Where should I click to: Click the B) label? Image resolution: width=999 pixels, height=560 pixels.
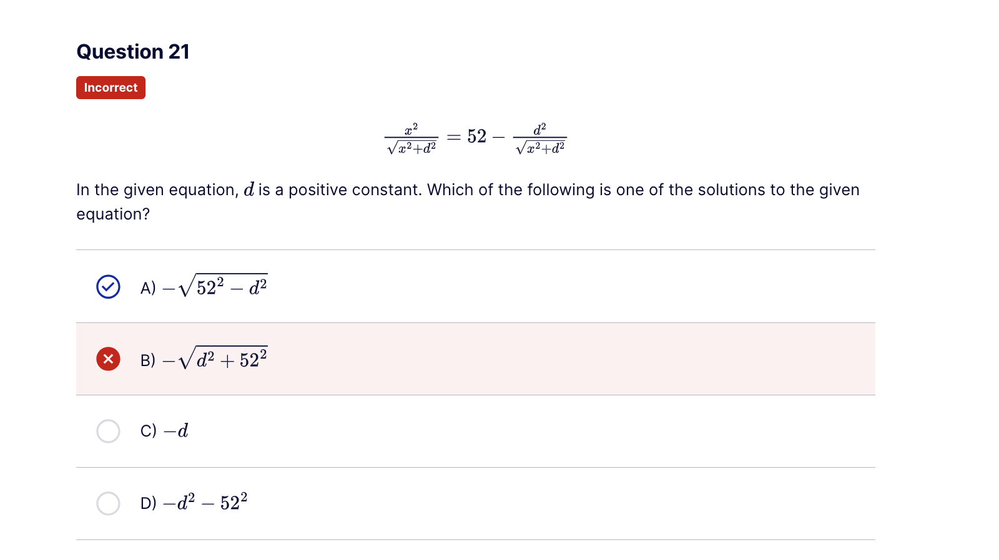click(148, 360)
